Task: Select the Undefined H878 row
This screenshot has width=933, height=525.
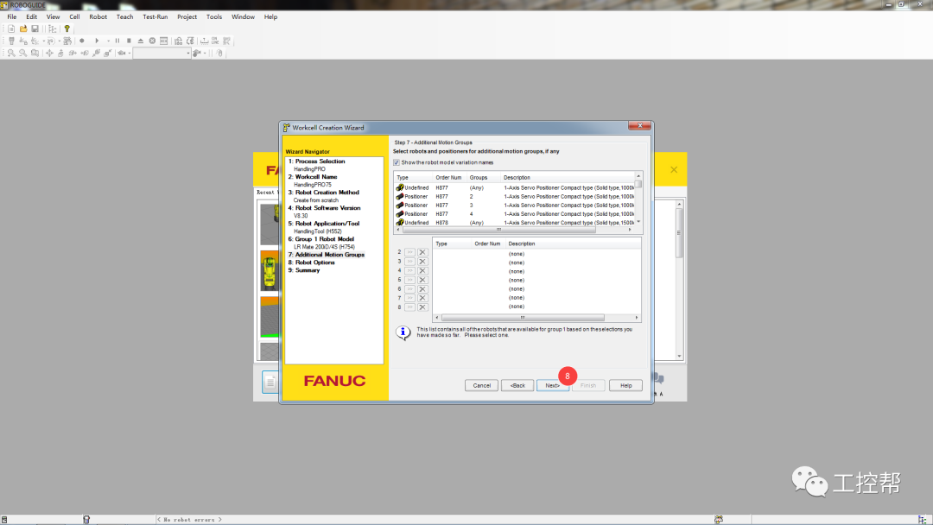Action: point(515,223)
